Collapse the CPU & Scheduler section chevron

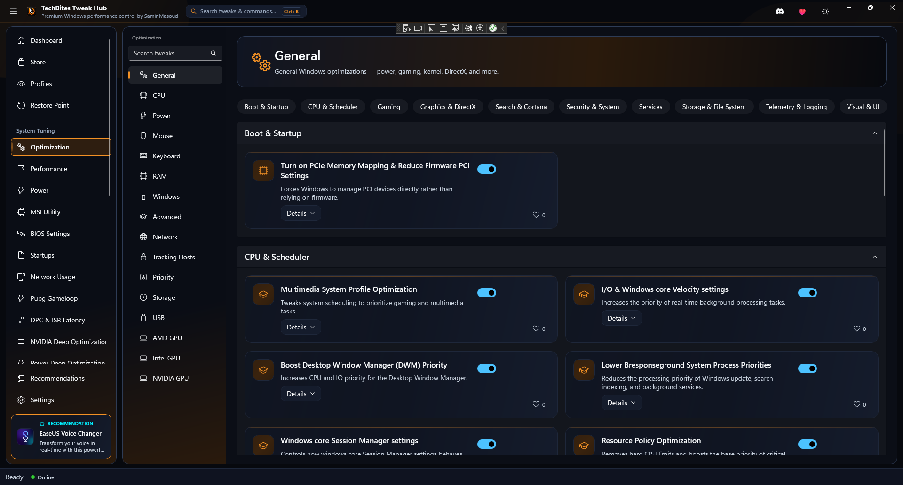coord(875,257)
